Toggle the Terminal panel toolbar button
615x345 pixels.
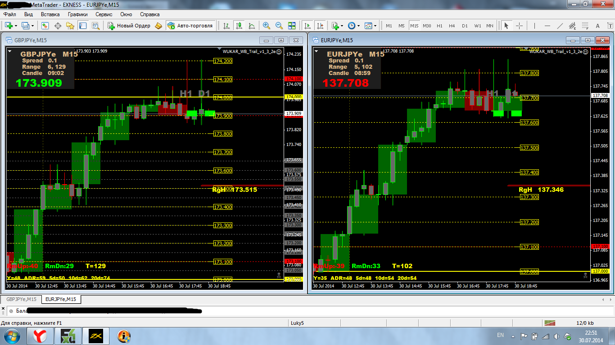[82, 26]
